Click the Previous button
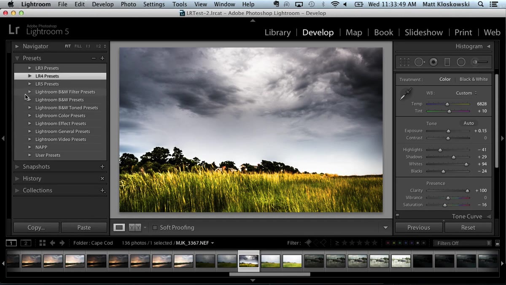Viewport: 506px width, 285px height. tap(419, 228)
